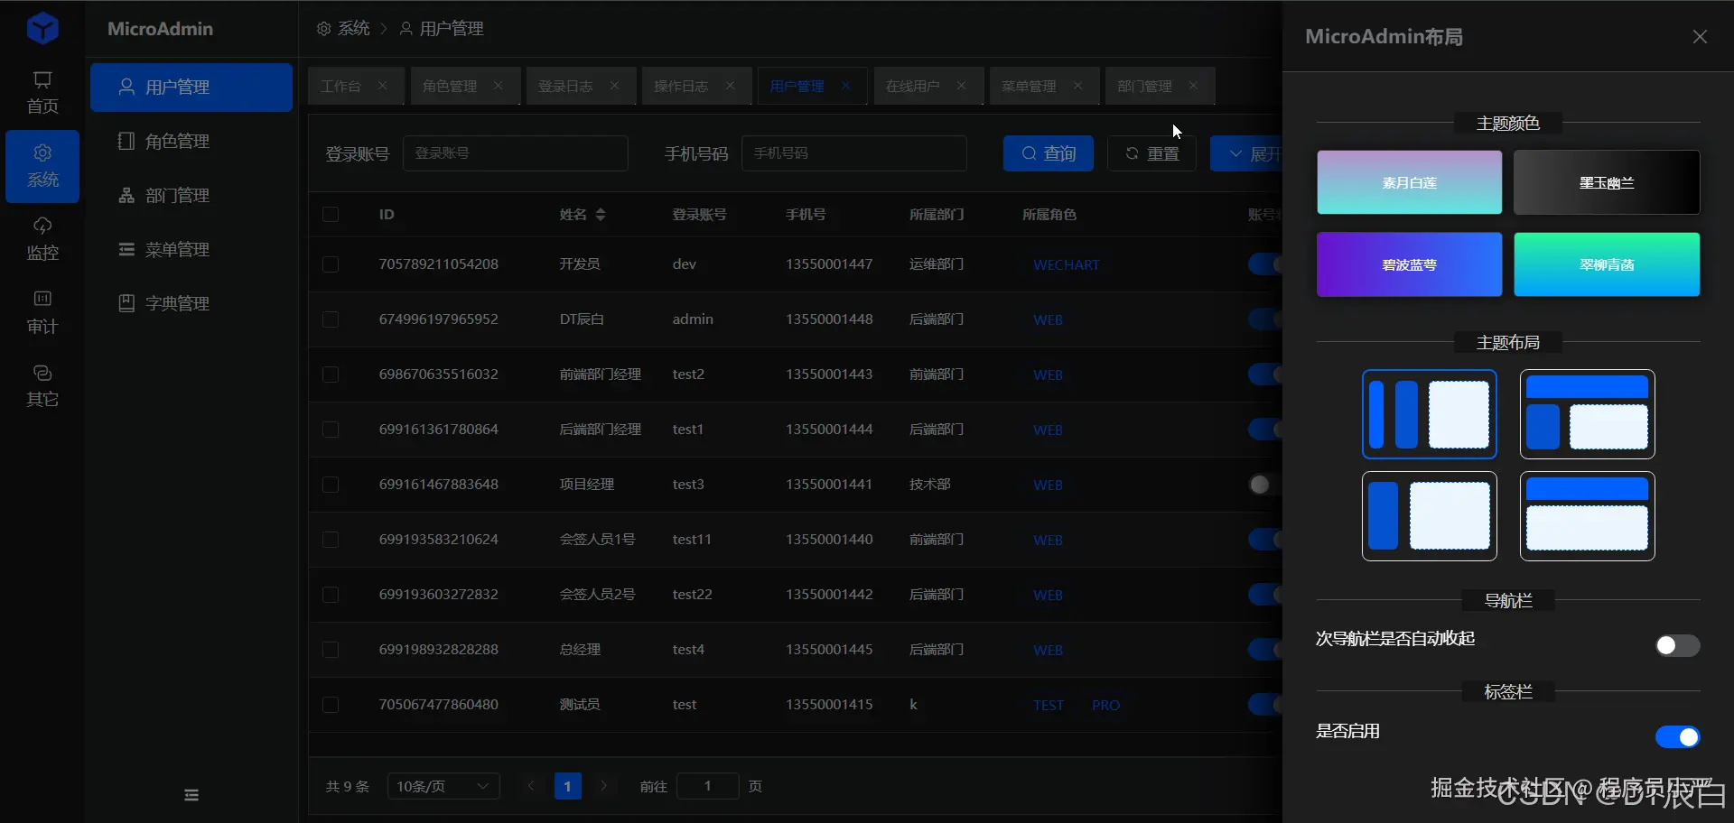
Task: Click the 共 9 条 total count
Action: pos(348,787)
